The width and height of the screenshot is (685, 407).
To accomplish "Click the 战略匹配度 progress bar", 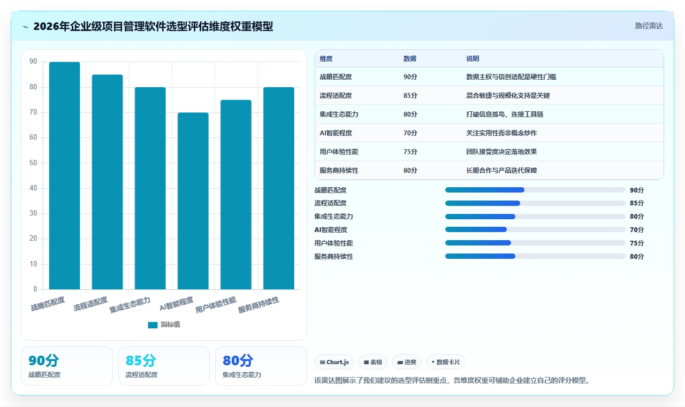I will click(x=535, y=190).
